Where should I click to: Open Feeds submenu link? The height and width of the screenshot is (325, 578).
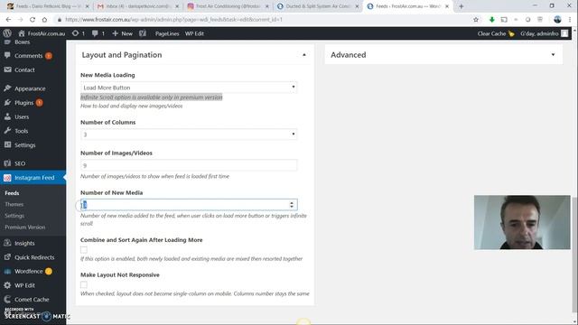(x=12, y=193)
